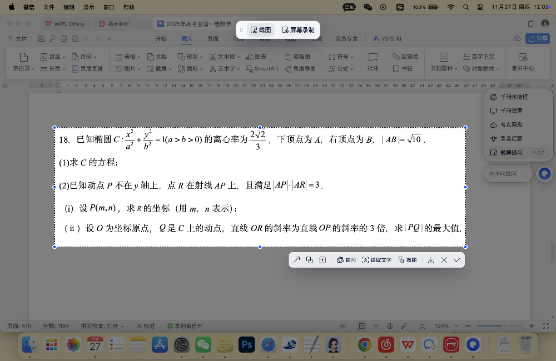This screenshot has width=556, height=361.
Task: Toggle AI 校对 proofreading
Action: [x=145, y=326]
